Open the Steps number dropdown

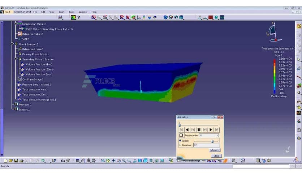[217, 136]
